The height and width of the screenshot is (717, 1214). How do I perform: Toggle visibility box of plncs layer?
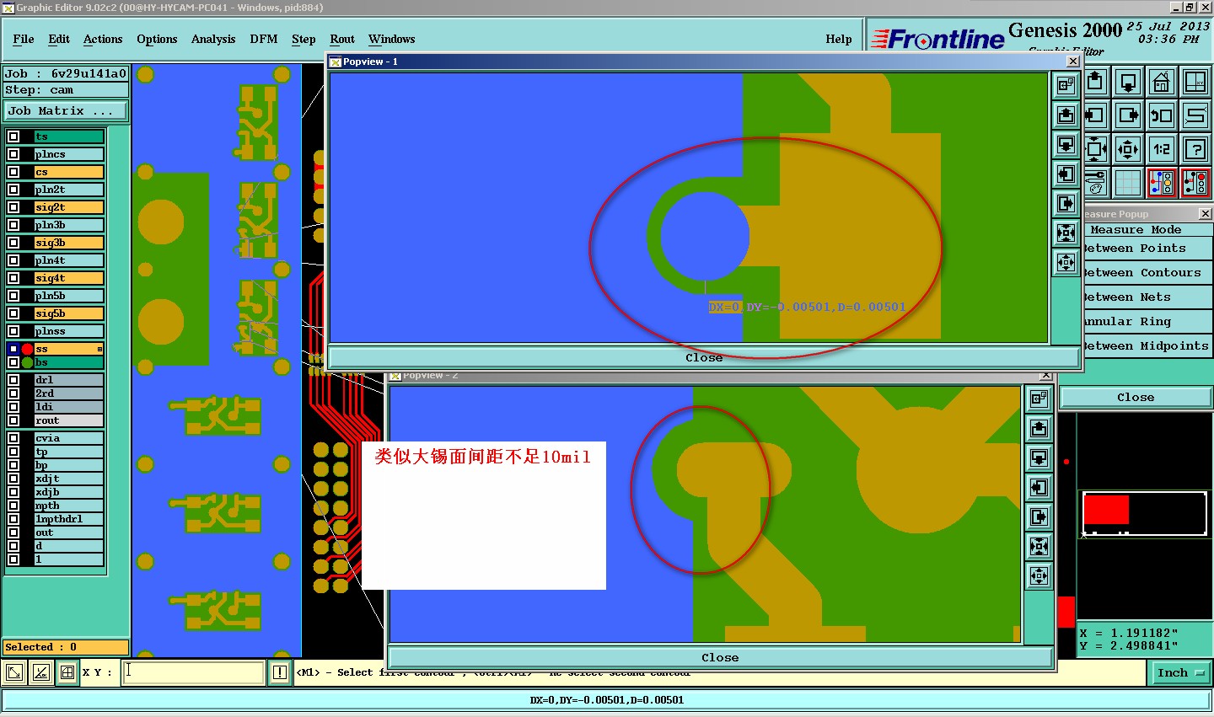[13, 154]
